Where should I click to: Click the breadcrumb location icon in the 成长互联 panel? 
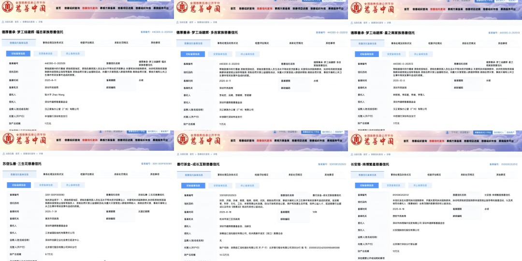[x=178, y=154]
